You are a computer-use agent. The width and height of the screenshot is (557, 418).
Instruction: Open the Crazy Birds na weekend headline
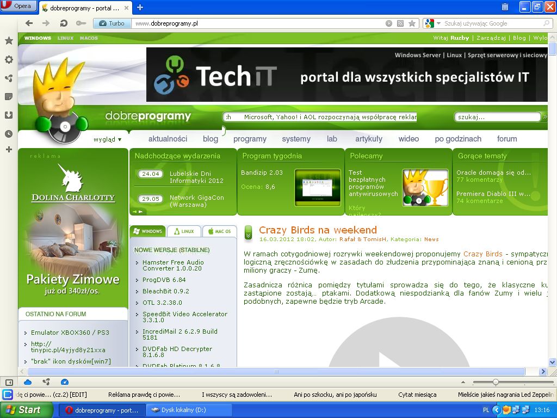point(318,230)
